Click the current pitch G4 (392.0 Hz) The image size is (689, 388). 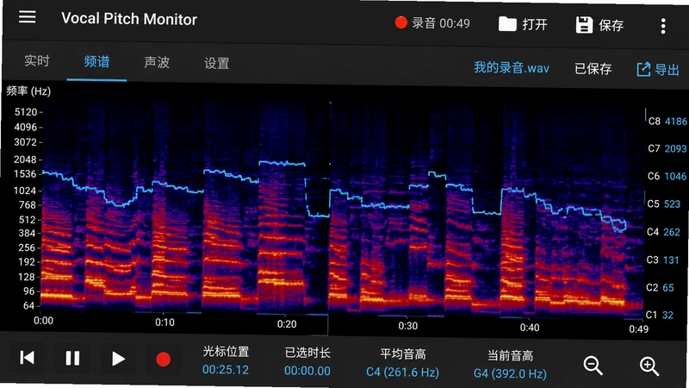tap(510, 374)
